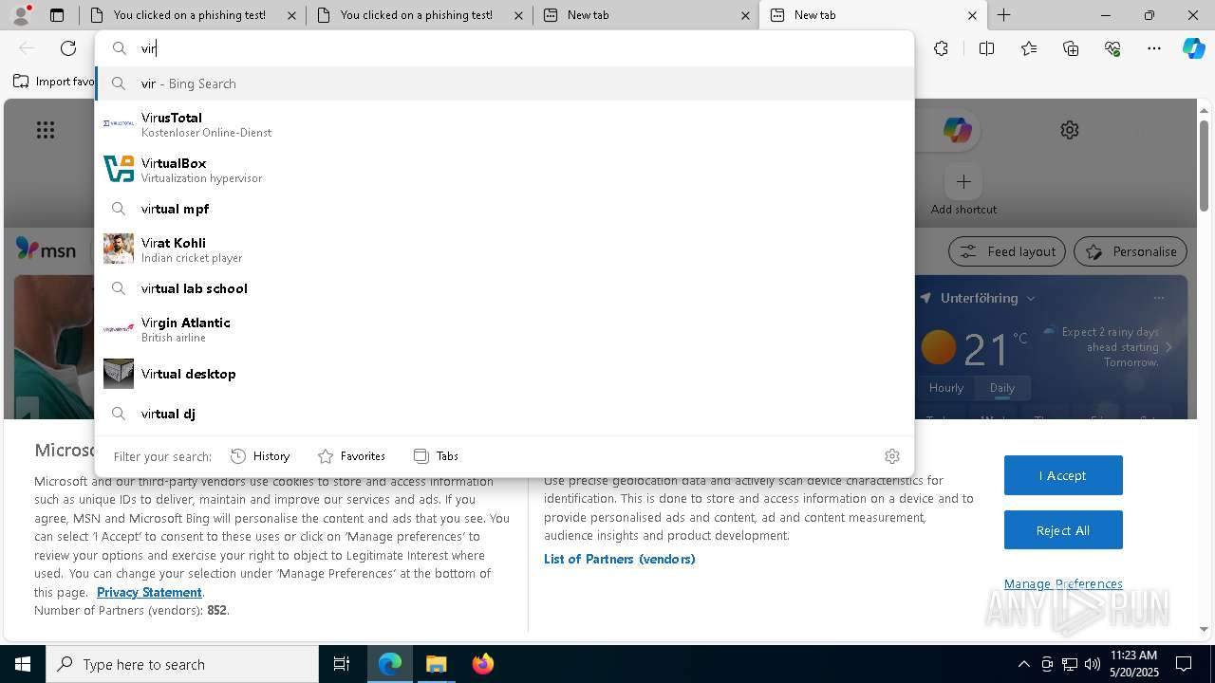The width and height of the screenshot is (1215, 683).
Task: Switch to the third tab titled New tab
Action: pyautogui.click(x=645, y=15)
